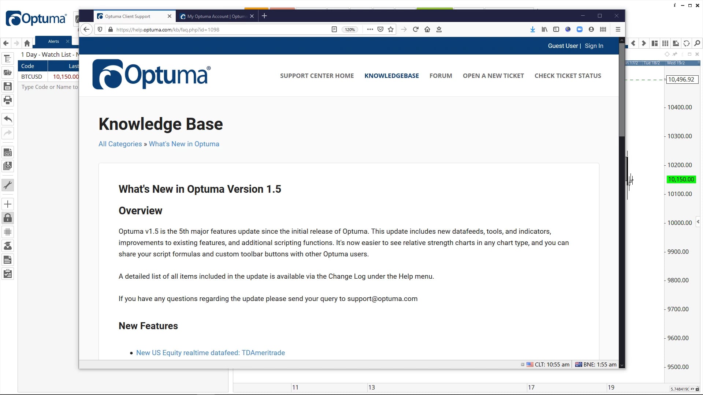Reload the page with the refresh button
The width and height of the screenshot is (703, 395).
(x=416, y=29)
